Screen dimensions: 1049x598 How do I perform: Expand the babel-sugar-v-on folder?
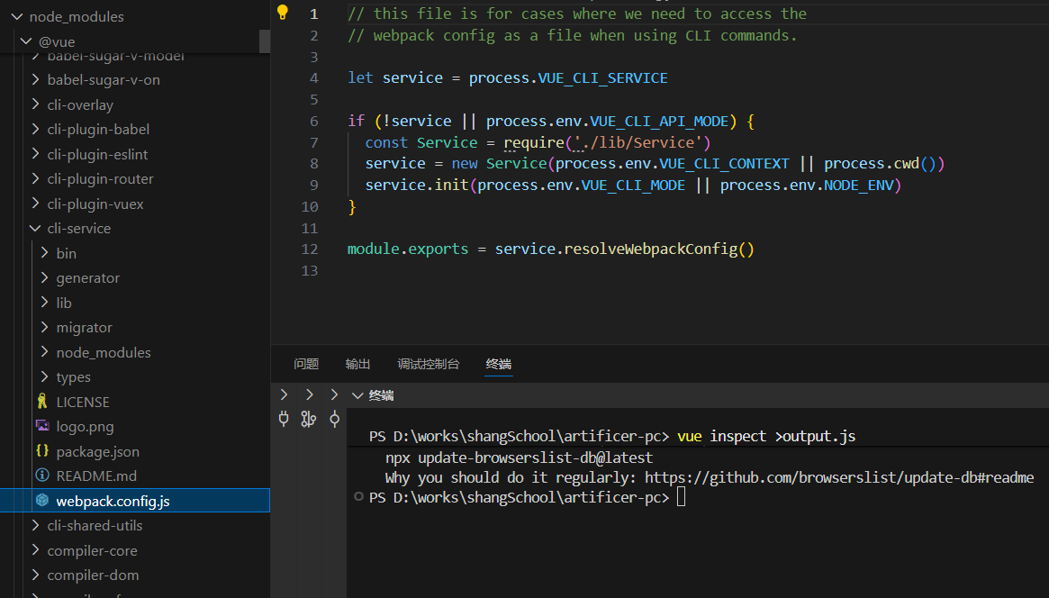pos(35,79)
